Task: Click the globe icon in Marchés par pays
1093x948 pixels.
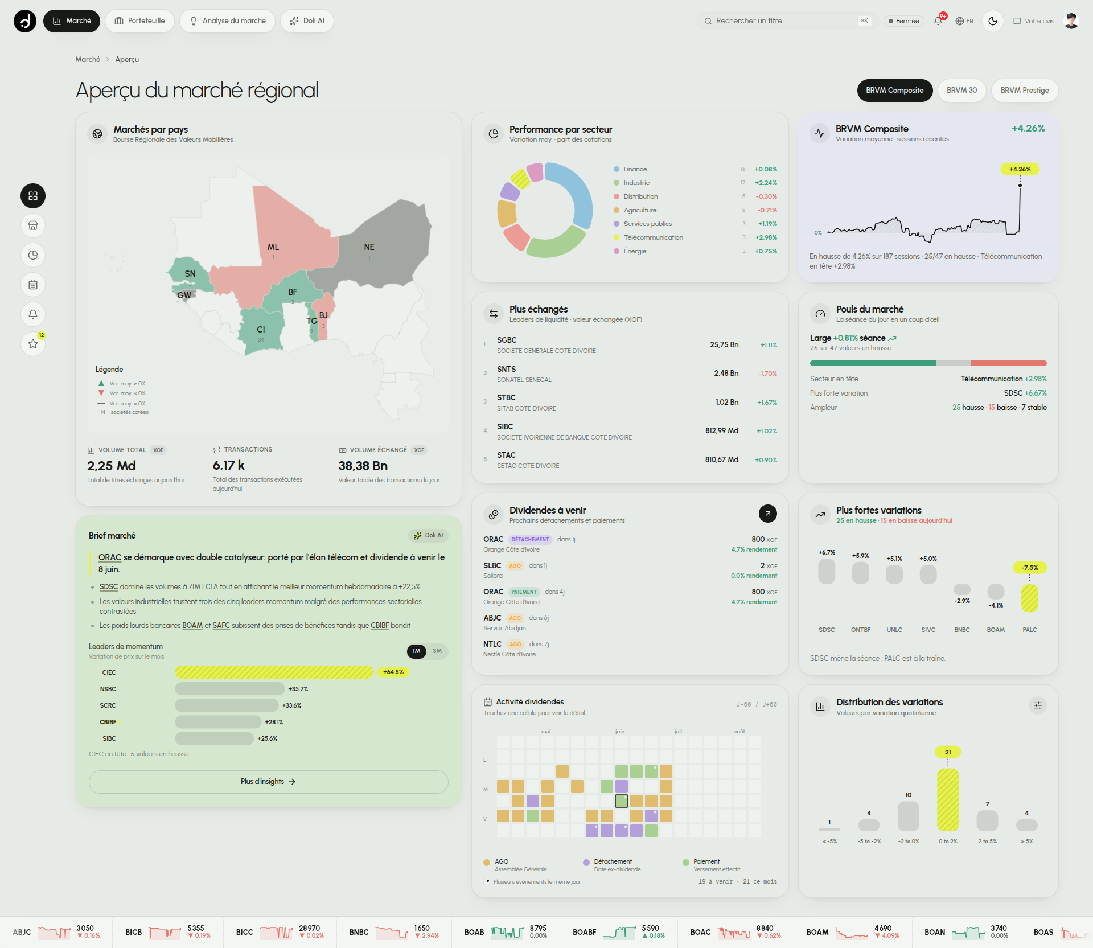Action: tap(97, 134)
